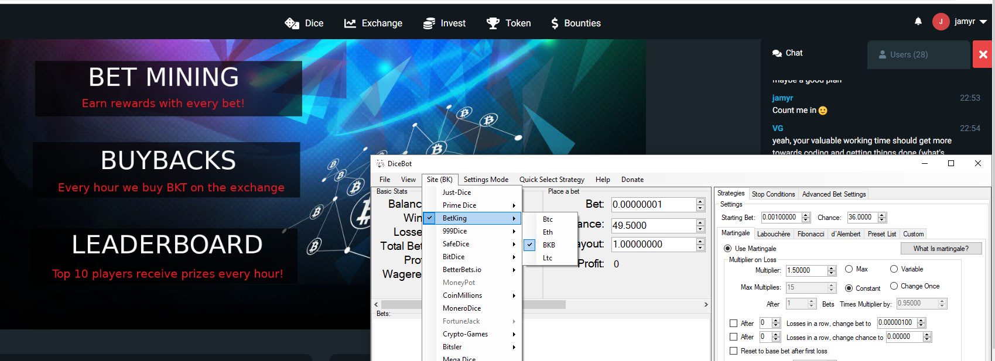The height and width of the screenshot is (361, 995).
Task: Expand the BetterBets.io submenu
Action: 472,270
